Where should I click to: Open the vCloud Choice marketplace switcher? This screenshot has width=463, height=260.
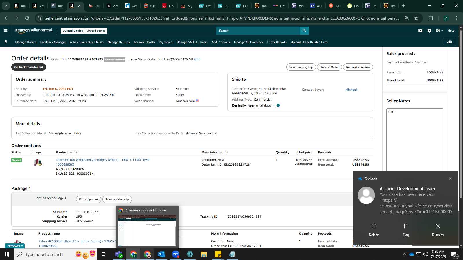84,31
